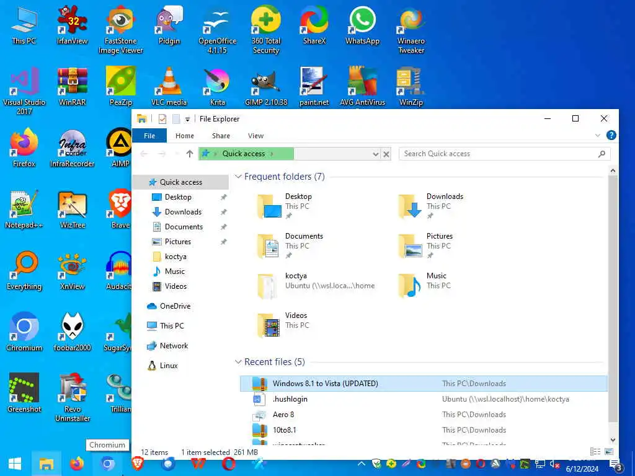Collapse the Recent files group
This screenshot has height=476, width=635.
tap(239, 362)
